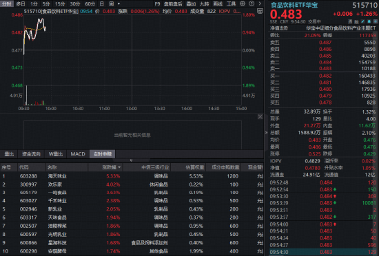Switch to 周 weekly chart
The image size is (379, 256).
coord(111,4)
